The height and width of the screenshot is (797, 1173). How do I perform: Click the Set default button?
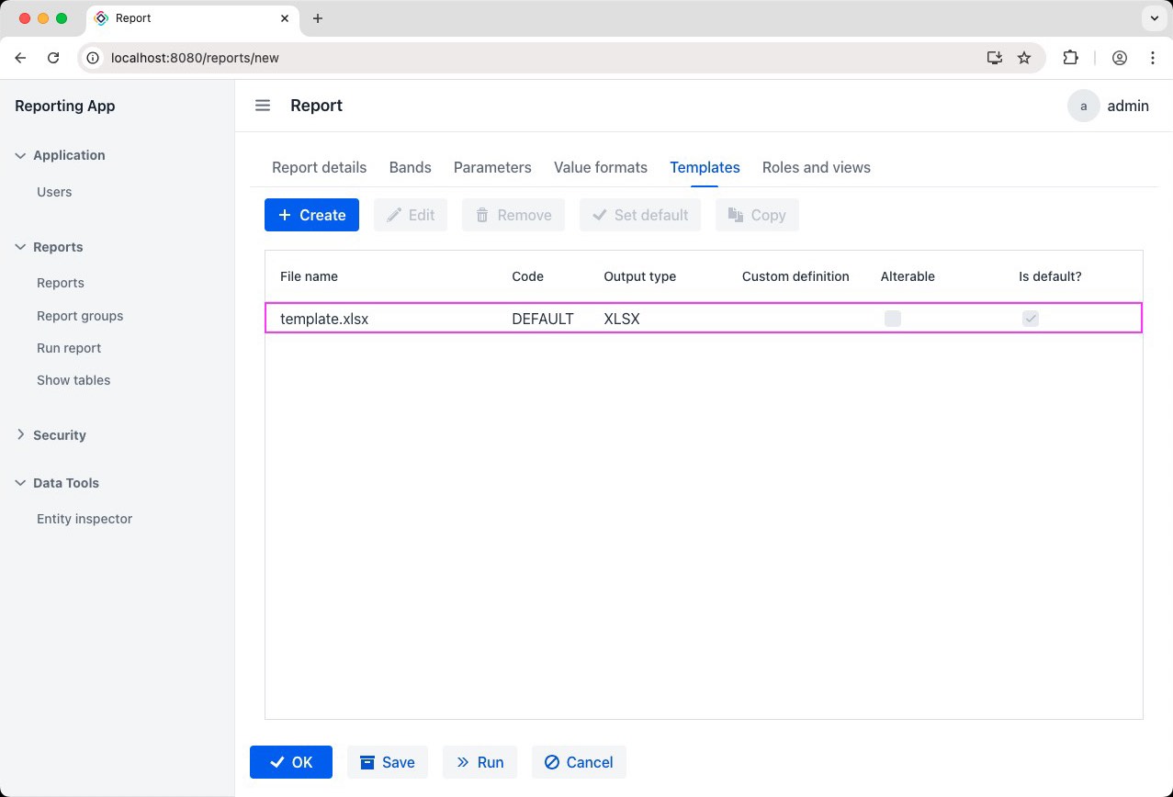click(640, 215)
